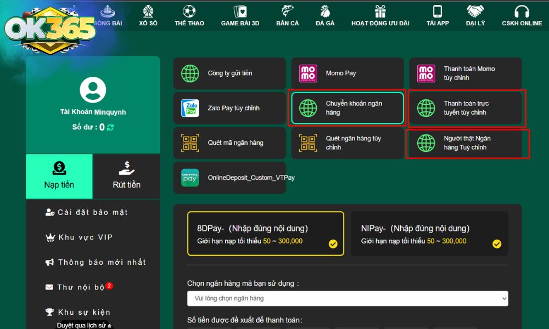The width and height of the screenshot is (549, 329).
Task: Click the OK365 logo
Action: 49,26
